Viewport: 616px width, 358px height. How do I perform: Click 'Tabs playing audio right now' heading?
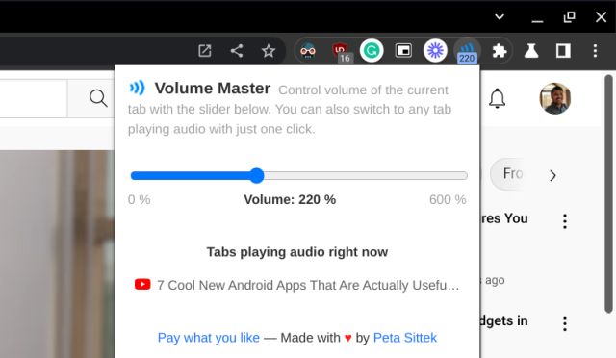click(297, 252)
